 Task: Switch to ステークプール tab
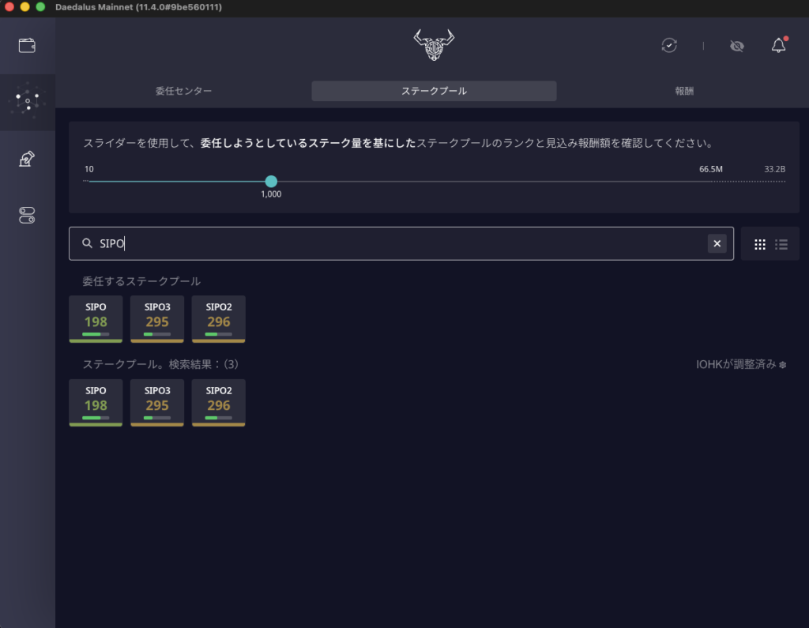[434, 91]
